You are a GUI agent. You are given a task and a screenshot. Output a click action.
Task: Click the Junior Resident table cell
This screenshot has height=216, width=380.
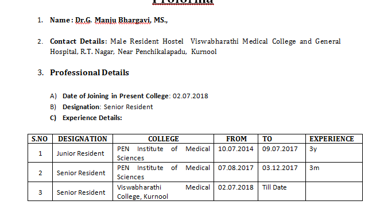coord(83,153)
